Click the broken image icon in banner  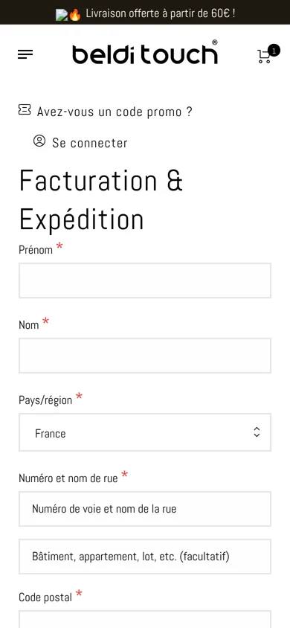[x=62, y=15]
